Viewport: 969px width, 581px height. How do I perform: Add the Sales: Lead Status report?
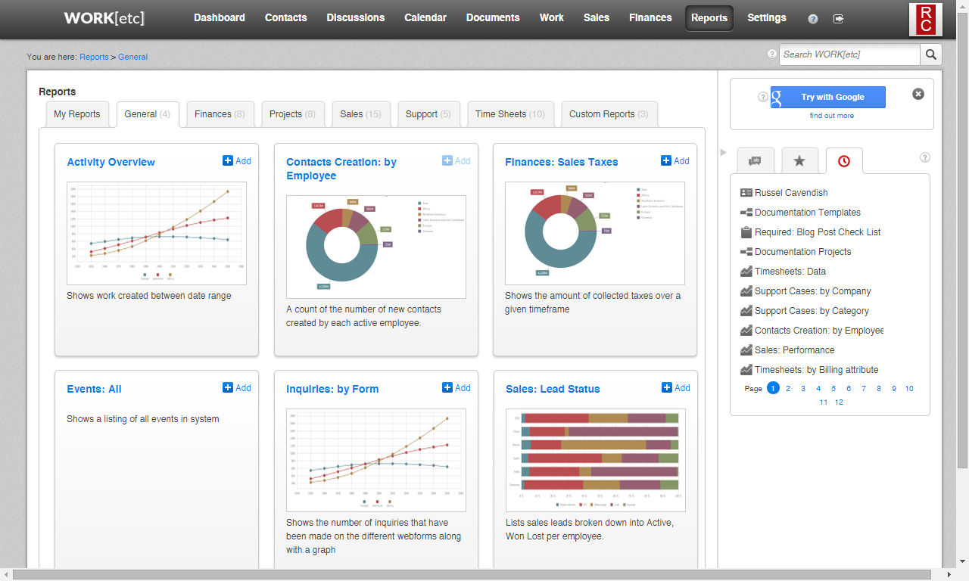(675, 388)
